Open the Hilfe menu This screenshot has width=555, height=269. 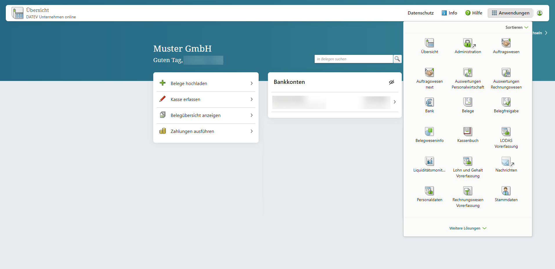(474, 13)
